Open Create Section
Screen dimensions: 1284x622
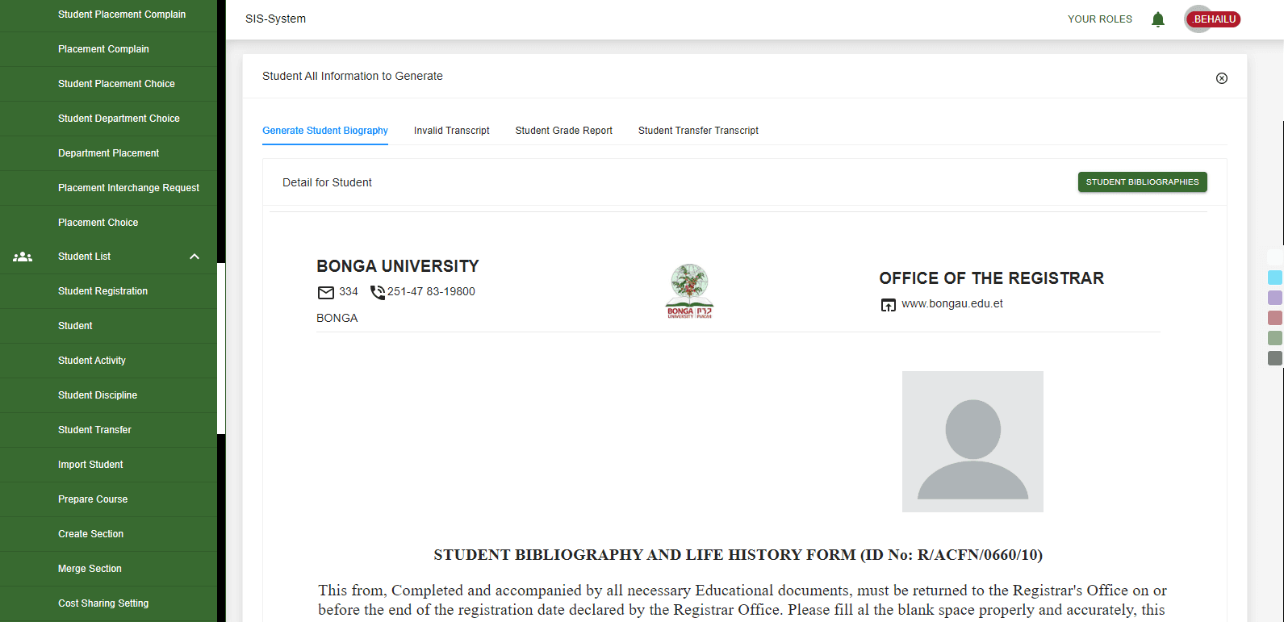pyautogui.click(x=108, y=534)
